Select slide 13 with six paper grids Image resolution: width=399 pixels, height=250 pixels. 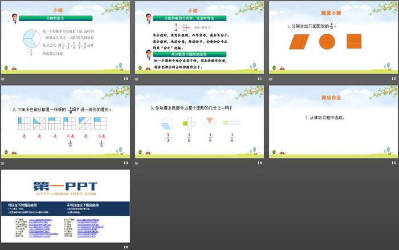pyautogui.click(x=65, y=122)
